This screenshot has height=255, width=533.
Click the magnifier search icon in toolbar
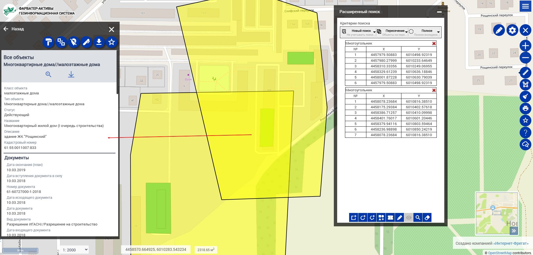(418, 218)
